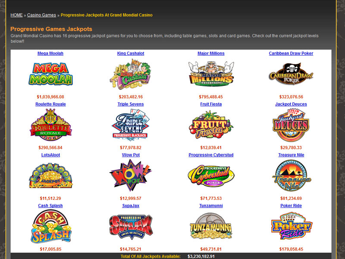Screen dimensions: 345x259
Task: Click the Poker Ride game logo
Action: 291,226
